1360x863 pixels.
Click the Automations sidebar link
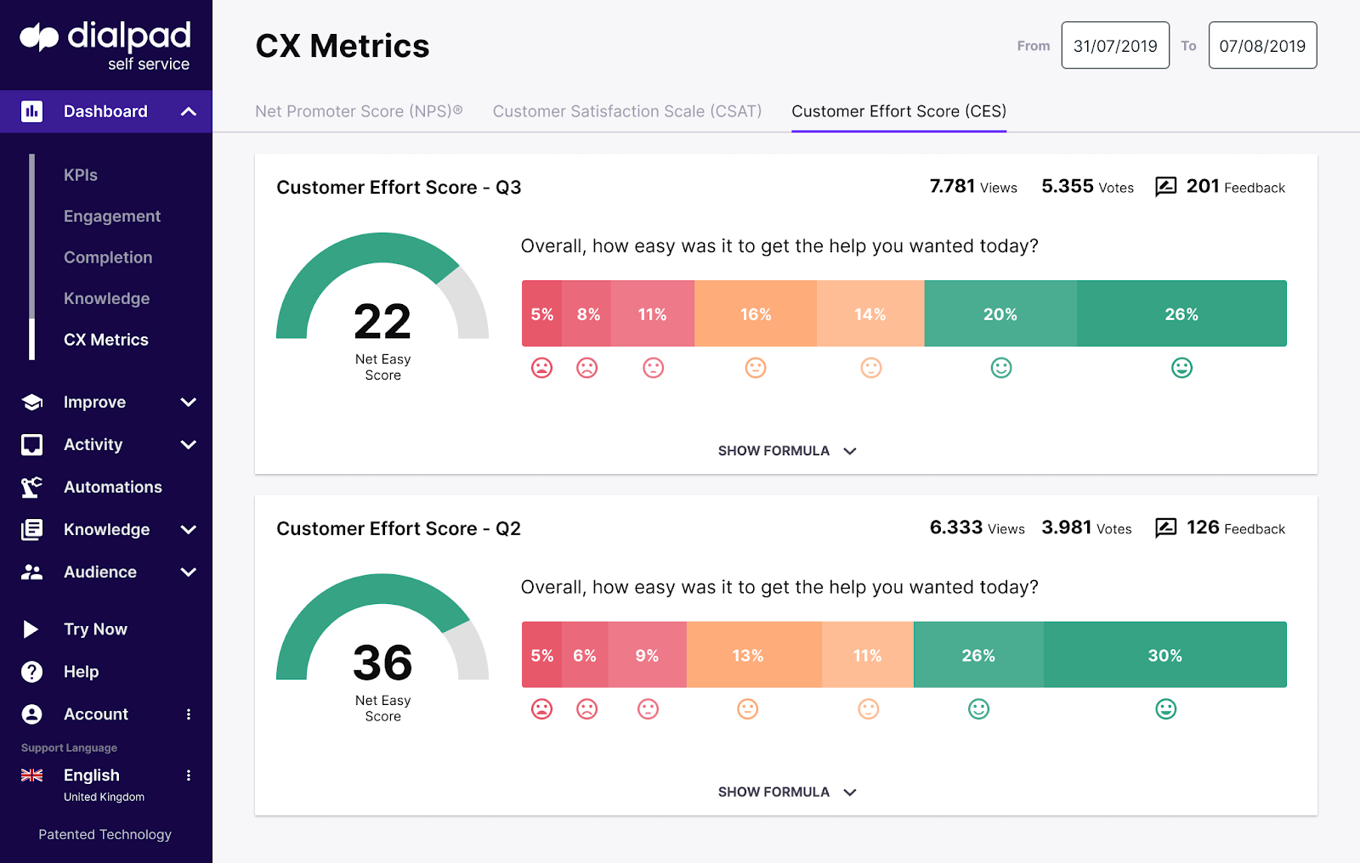coord(113,487)
